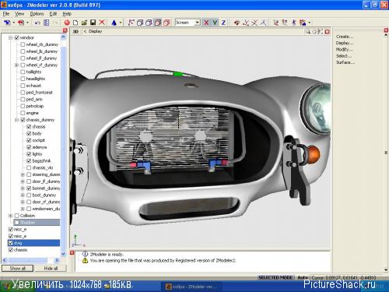The image size is (389, 292).
Task: Toggle the engine node checkbox
Action: pos(23,113)
